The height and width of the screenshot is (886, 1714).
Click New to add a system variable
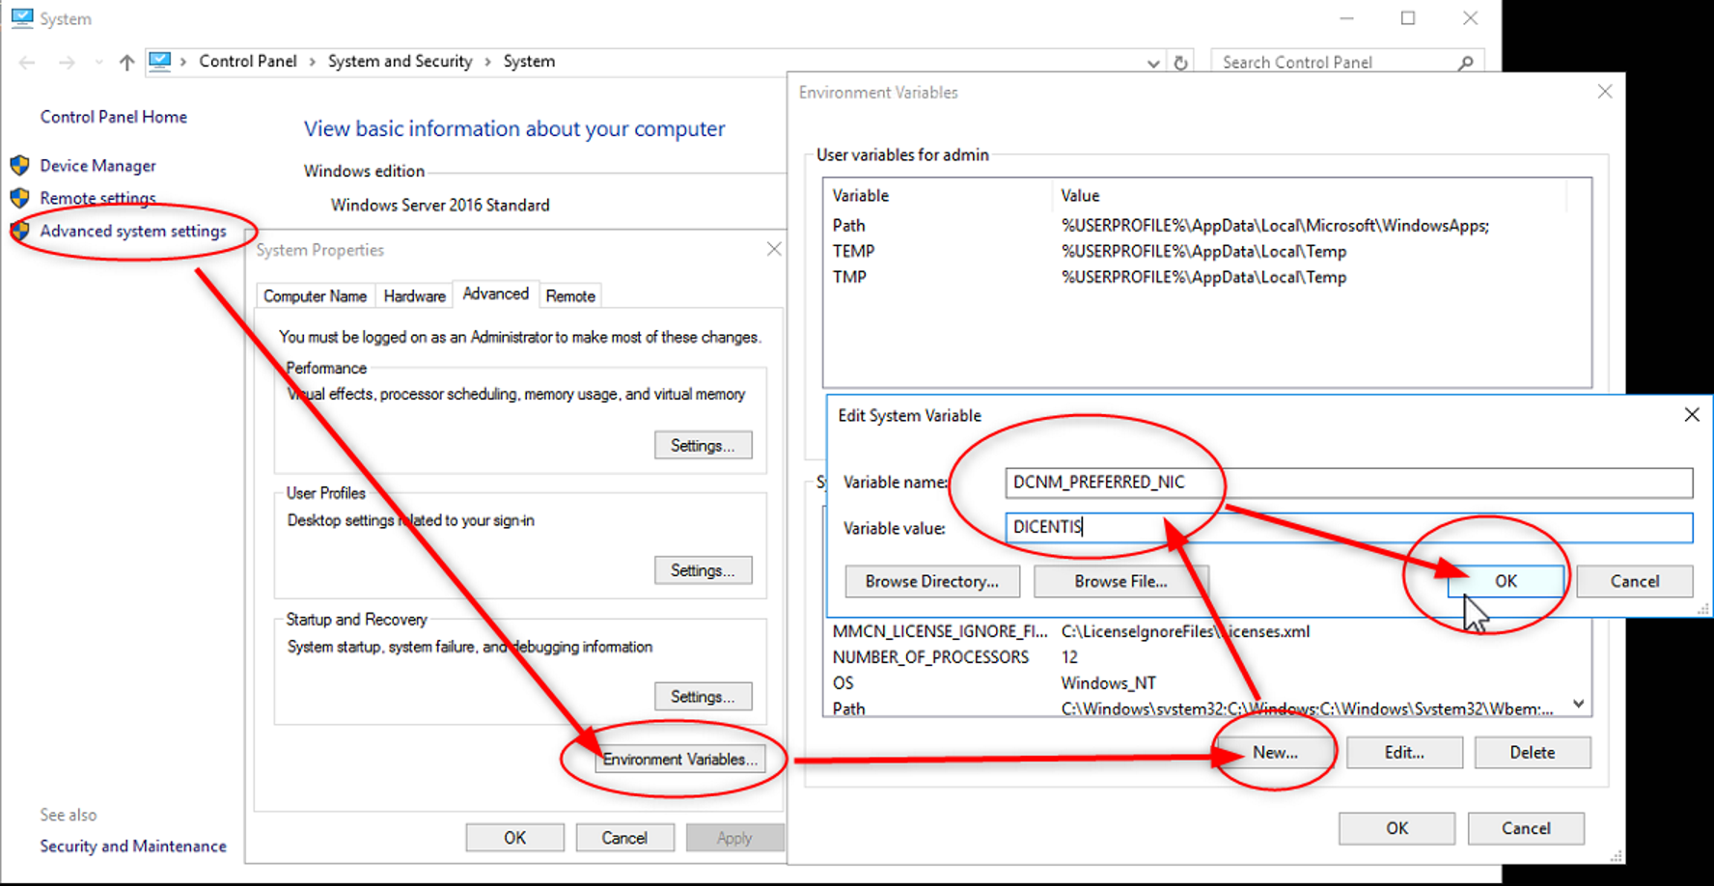coord(1275,753)
